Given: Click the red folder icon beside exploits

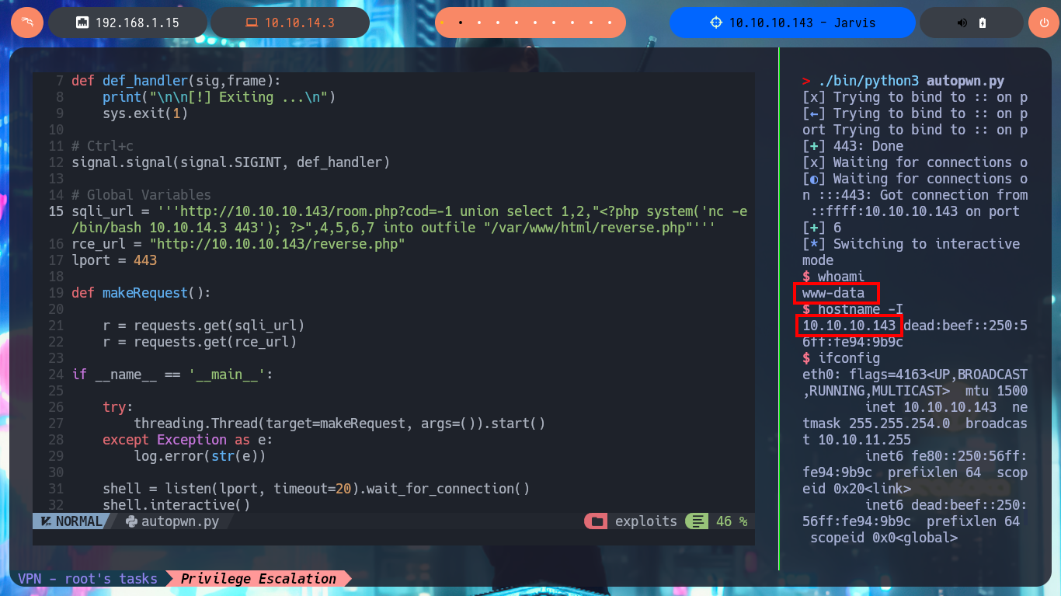Looking at the screenshot, I should point(597,521).
